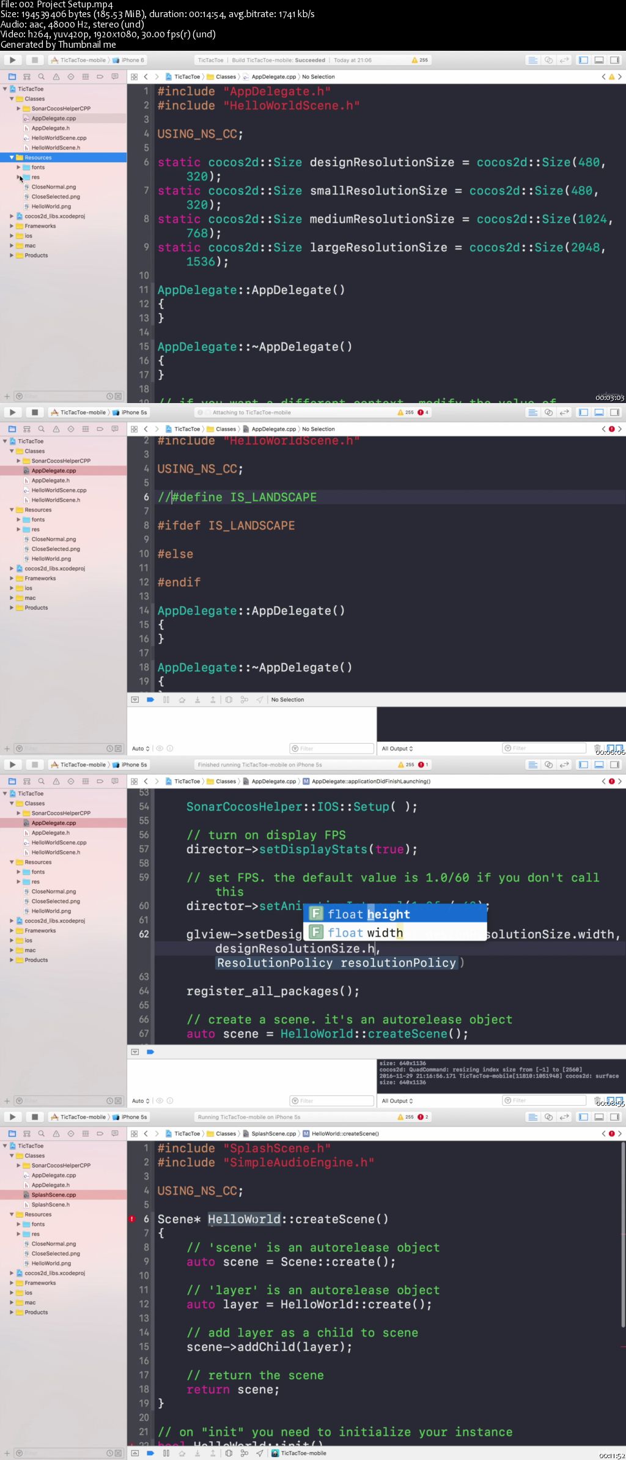Select CloseNormal.png in Build Succeeded frame
The width and height of the screenshot is (626, 1460).
click(x=54, y=187)
